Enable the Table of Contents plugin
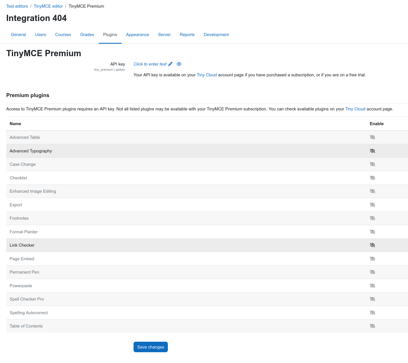 click(373, 326)
